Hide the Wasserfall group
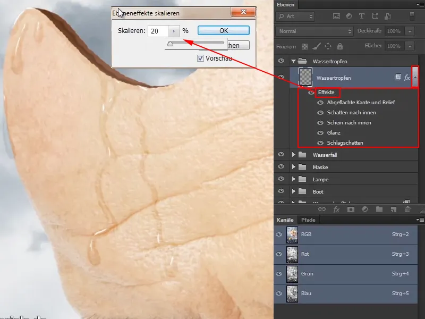The image size is (425, 319). click(x=281, y=154)
